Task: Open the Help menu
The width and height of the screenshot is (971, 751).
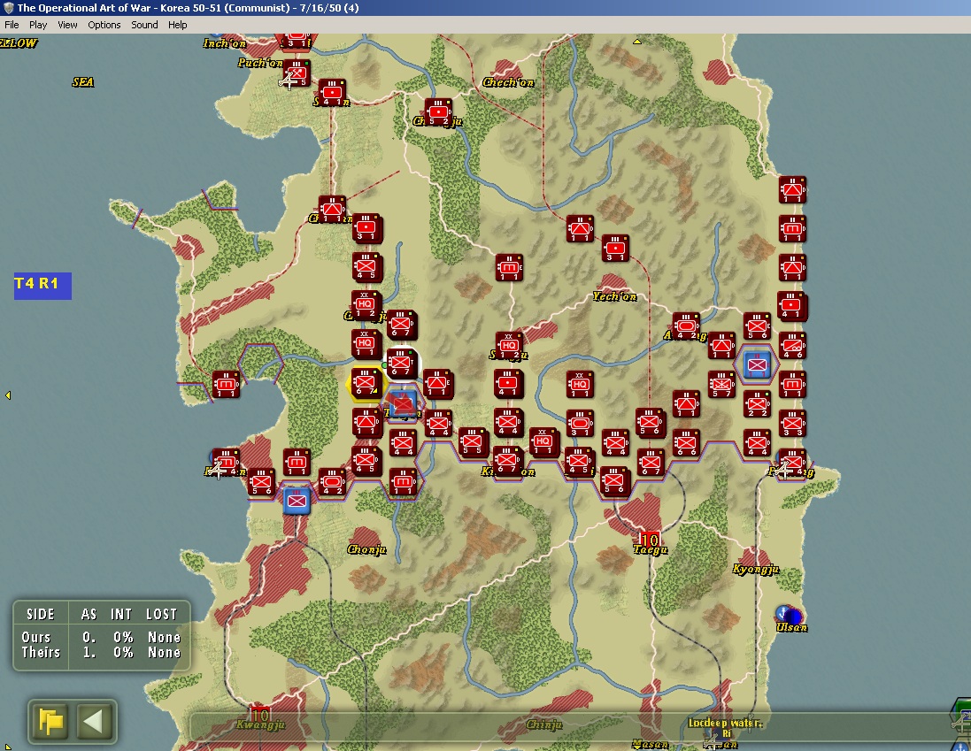Action: click(x=177, y=25)
